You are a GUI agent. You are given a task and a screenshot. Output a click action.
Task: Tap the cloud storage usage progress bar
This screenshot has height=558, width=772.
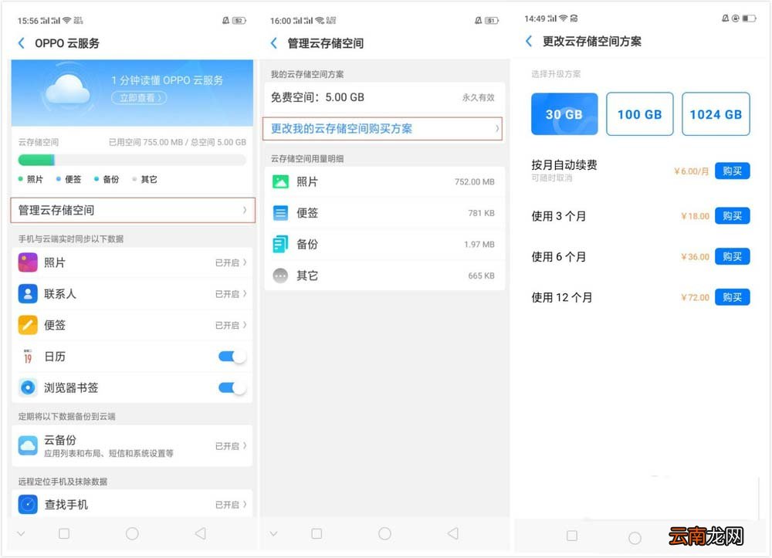[132, 160]
